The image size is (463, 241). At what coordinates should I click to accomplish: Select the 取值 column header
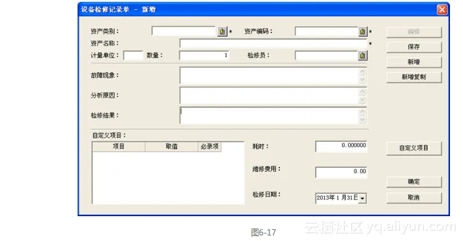(171, 147)
